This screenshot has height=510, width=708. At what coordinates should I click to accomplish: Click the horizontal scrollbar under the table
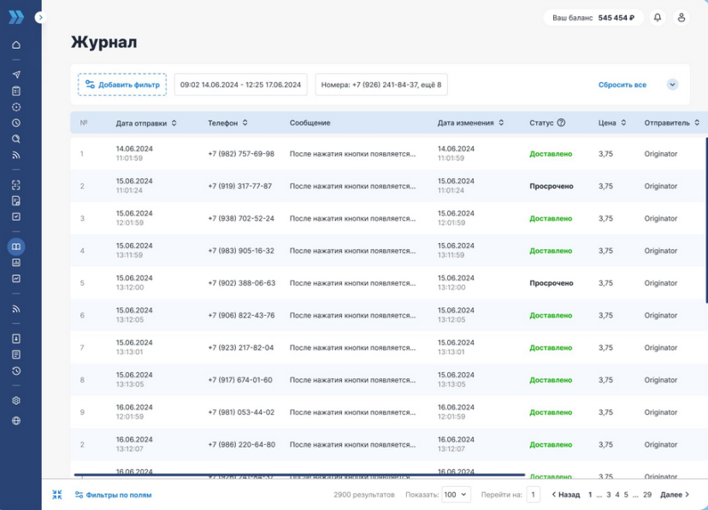(x=299, y=475)
